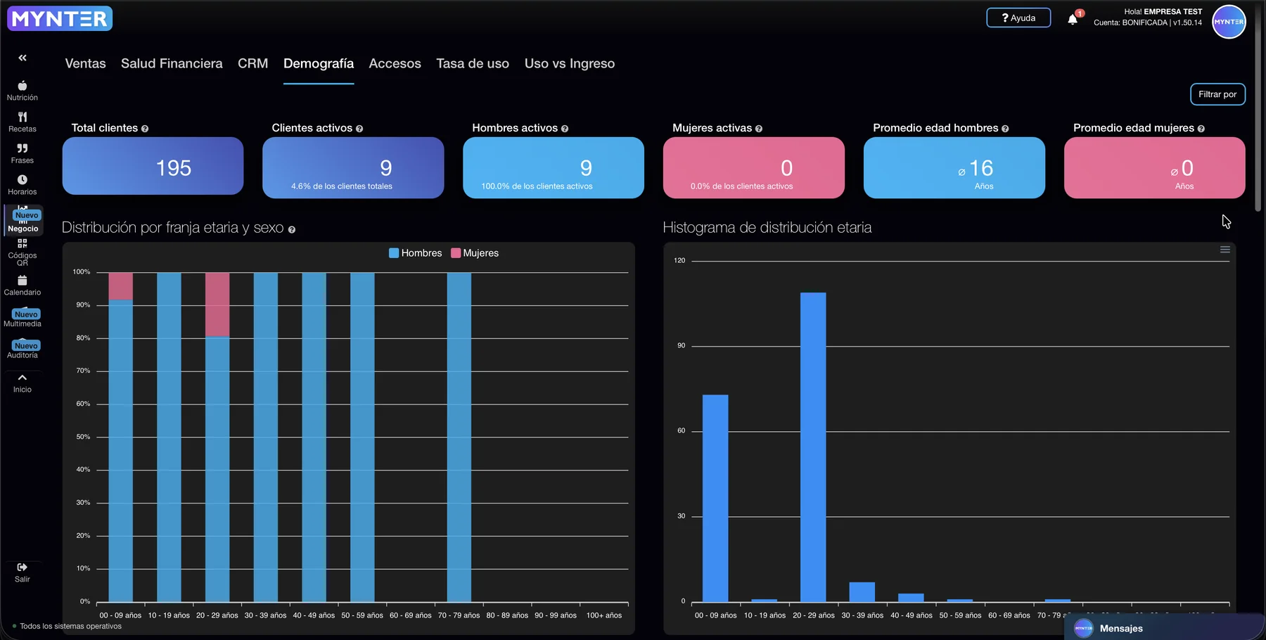Image resolution: width=1266 pixels, height=640 pixels.
Task: Click help icon beside Promedio edad hombres
Action: [1005, 129]
